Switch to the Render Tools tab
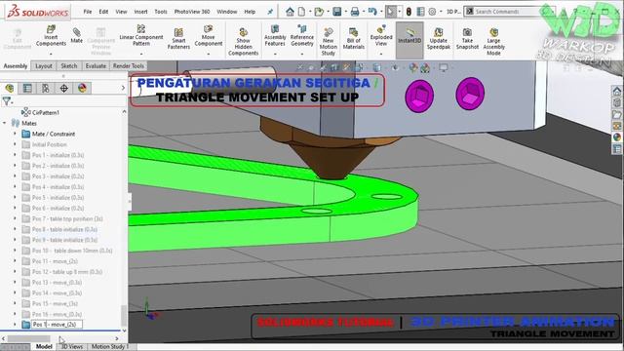This screenshot has width=624, height=351. tap(128, 65)
